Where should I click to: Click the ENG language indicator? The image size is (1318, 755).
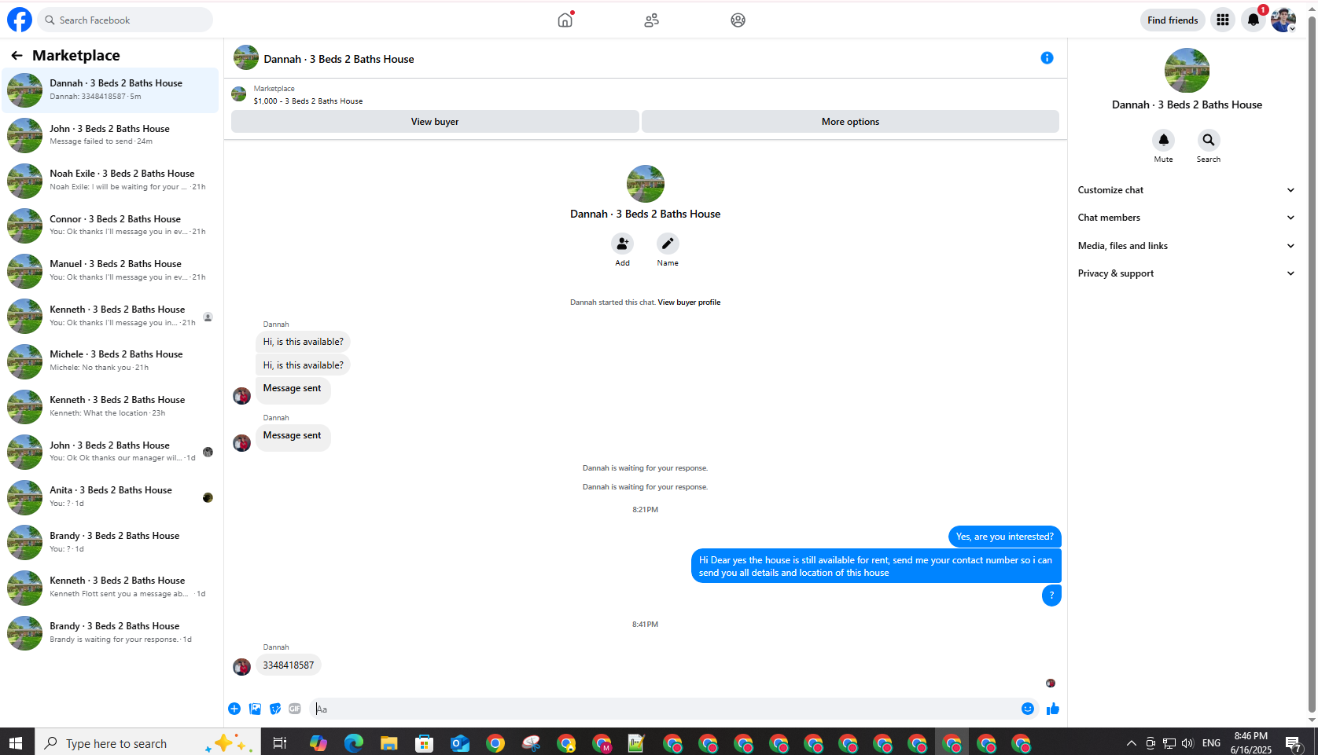pyautogui.click(x=1211, y=743)
